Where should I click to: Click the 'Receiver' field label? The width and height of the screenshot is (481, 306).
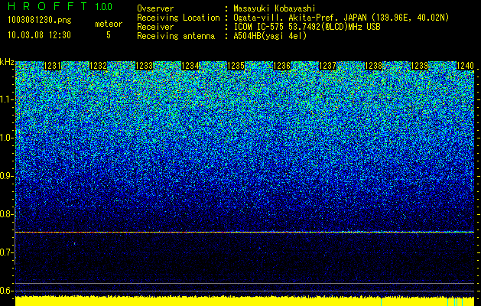[x=155, y=27]
